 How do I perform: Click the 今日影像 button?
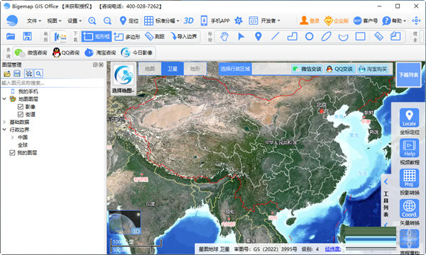[x=137, y=52]
